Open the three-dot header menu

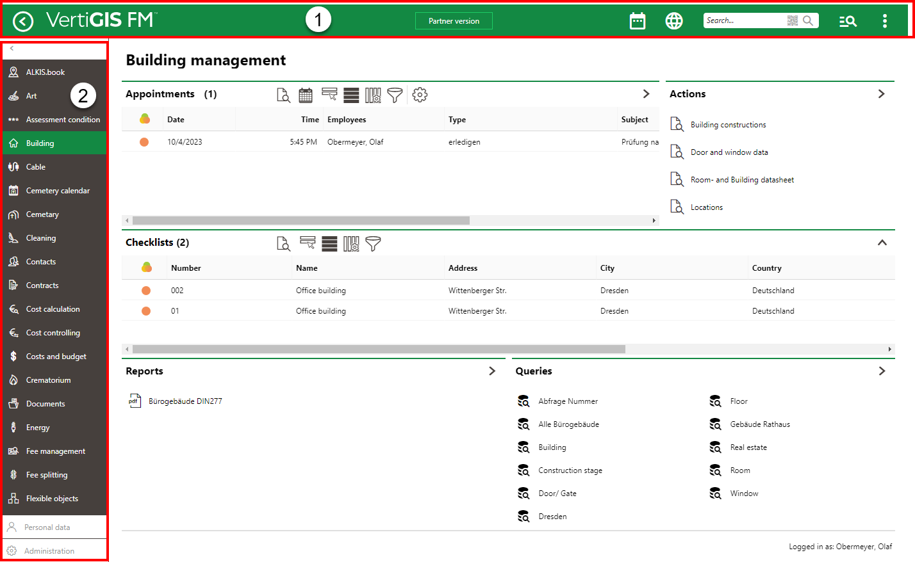click(x=885, y=21)
